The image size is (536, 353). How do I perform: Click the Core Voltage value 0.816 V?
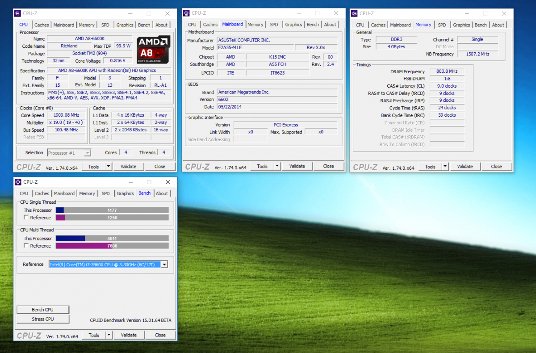point(118,61)
